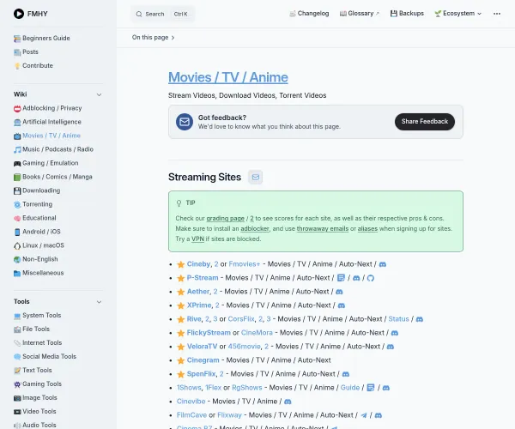The width and height of the screenshot is (515, 429).
Task: Open the Discord icon beside SpenFlix
Action: click(x=346, y=374)
